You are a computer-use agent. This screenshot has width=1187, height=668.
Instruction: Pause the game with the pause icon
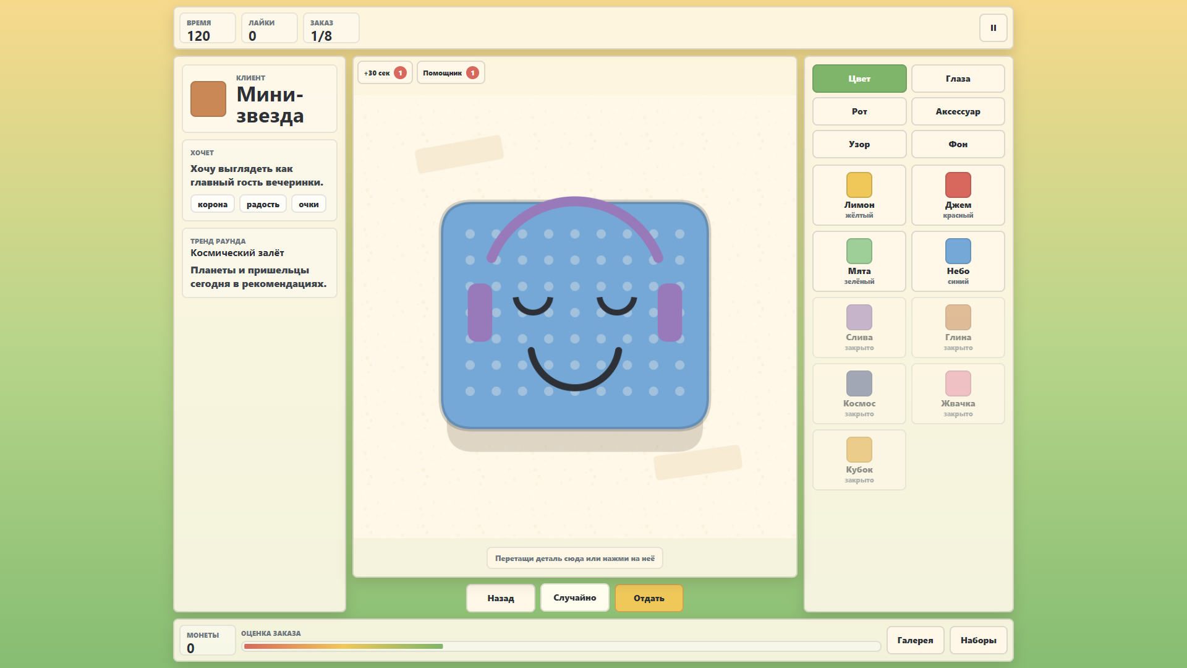point(993,28)
